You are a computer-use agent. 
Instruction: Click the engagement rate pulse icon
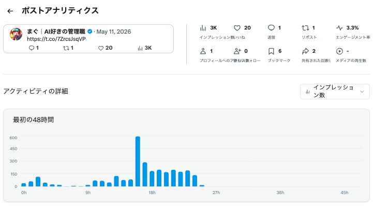point(340,28)
